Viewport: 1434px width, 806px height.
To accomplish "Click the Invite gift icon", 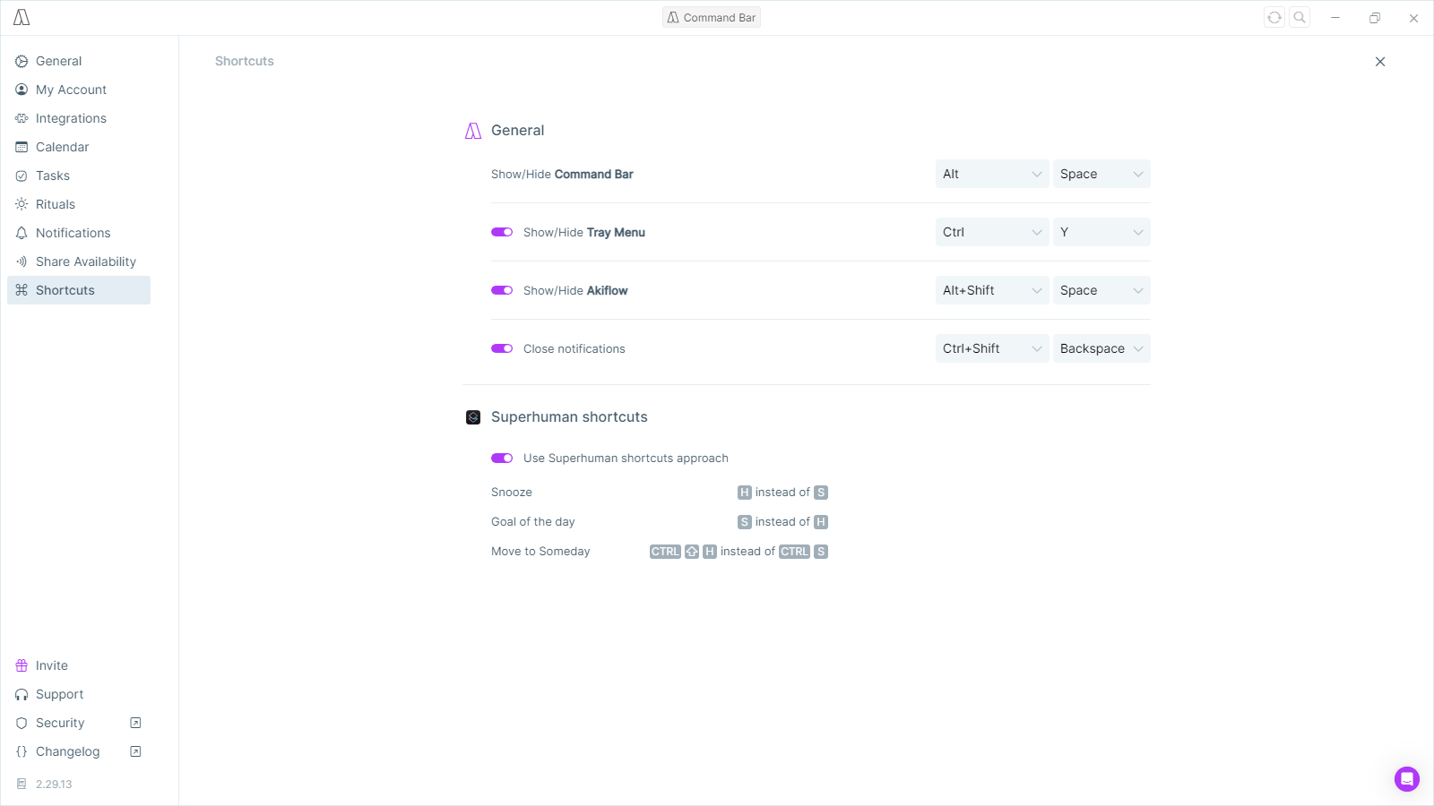I will click(22, 665).
